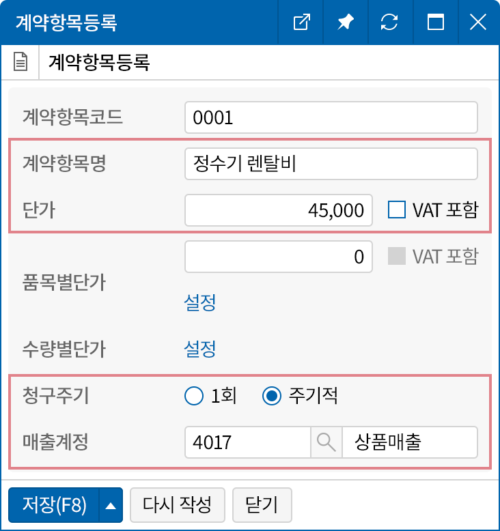This screenshot has height=531, width=500.
Task: Click the document icon beside 계약항목등록
Action: pyautogui.click(x=21, y=63)
